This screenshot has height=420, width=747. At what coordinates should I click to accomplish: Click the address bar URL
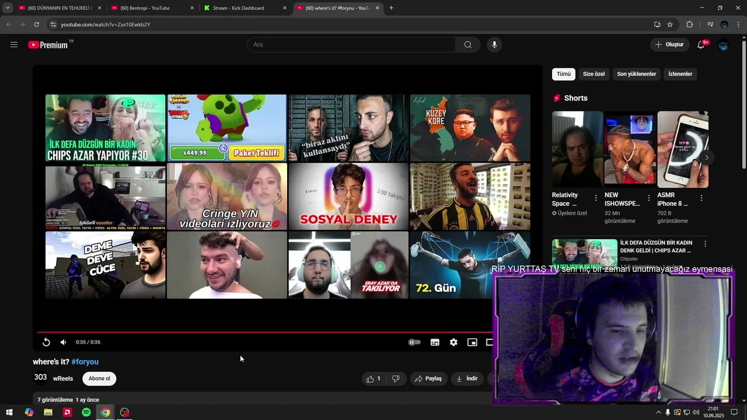click(x=106, y=24)
